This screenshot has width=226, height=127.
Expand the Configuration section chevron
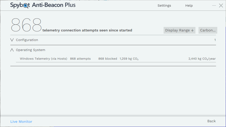[x=12, y=40]
